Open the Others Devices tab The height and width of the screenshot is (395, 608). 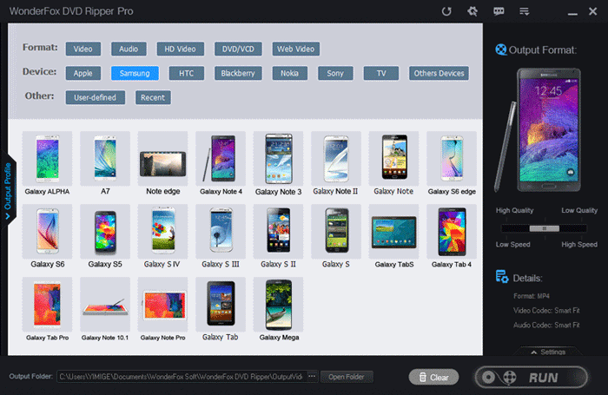pos(439,73)
